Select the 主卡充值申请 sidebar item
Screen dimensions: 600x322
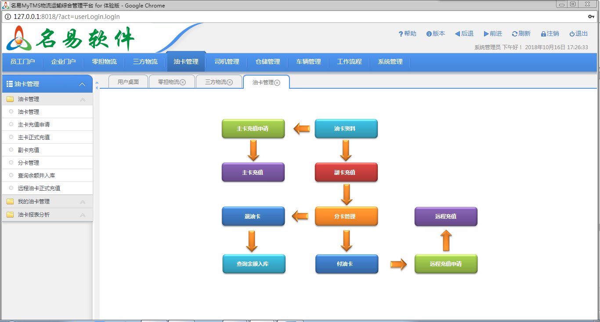pos(34,125)
